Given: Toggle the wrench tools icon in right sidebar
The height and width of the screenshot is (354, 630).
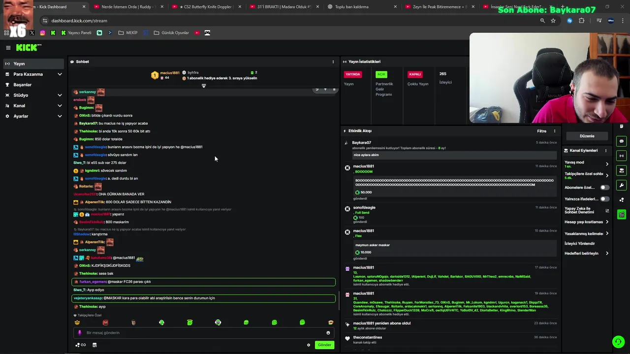Looking at the screenshot, I should click(x=622, y=185).
